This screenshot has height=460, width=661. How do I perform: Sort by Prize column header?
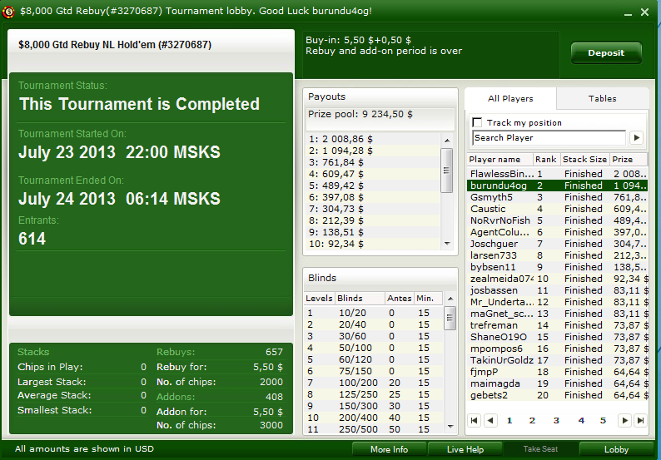tap(629, 159)
